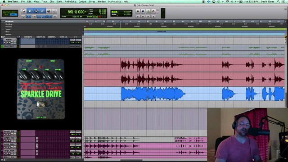288x162 pixels.
Task: Enable Grid edit mode
Action: [13, 14]
